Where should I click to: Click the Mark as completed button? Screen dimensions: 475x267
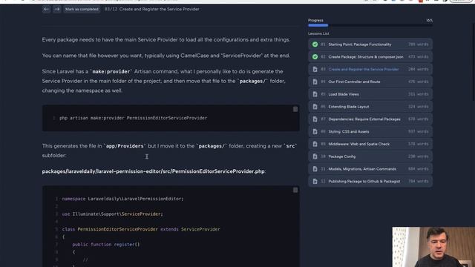[x=82, y=9]
